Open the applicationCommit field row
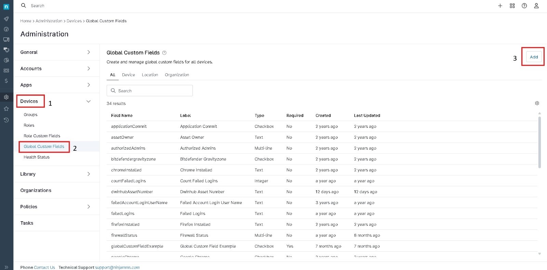This screenshot has height=270, width=547. tap(322, 126)
